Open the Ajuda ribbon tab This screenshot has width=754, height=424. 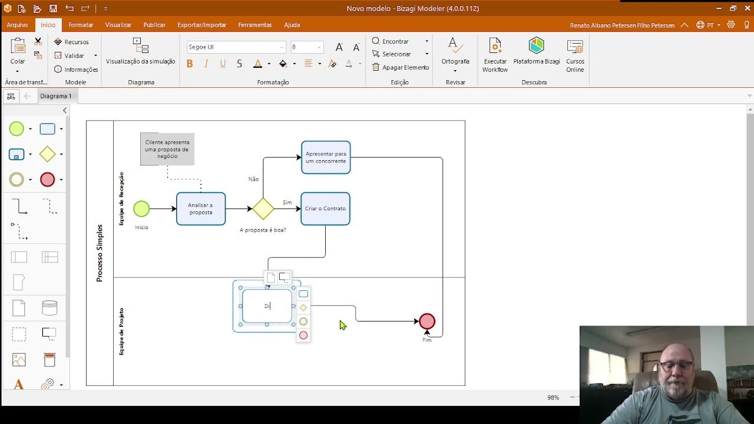tap(292, 25)
